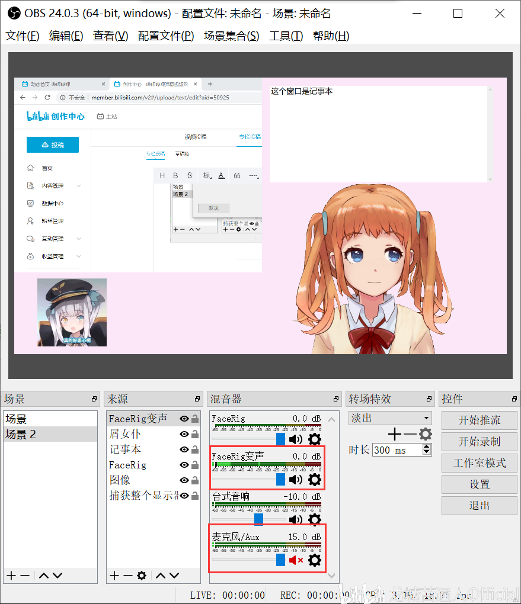The image size is (521, 604).
Task: Select 场景 2 in scenes list
Action: click(50, 434)
